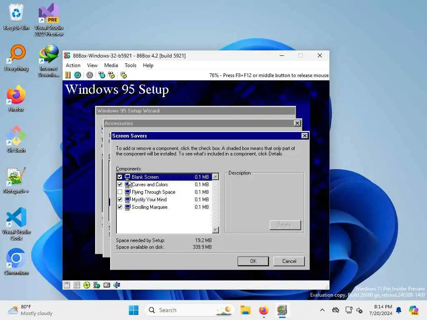The image size is (427, 320).
Task: Select the Flying Through Space row text
Action: [x=153, y=192]
